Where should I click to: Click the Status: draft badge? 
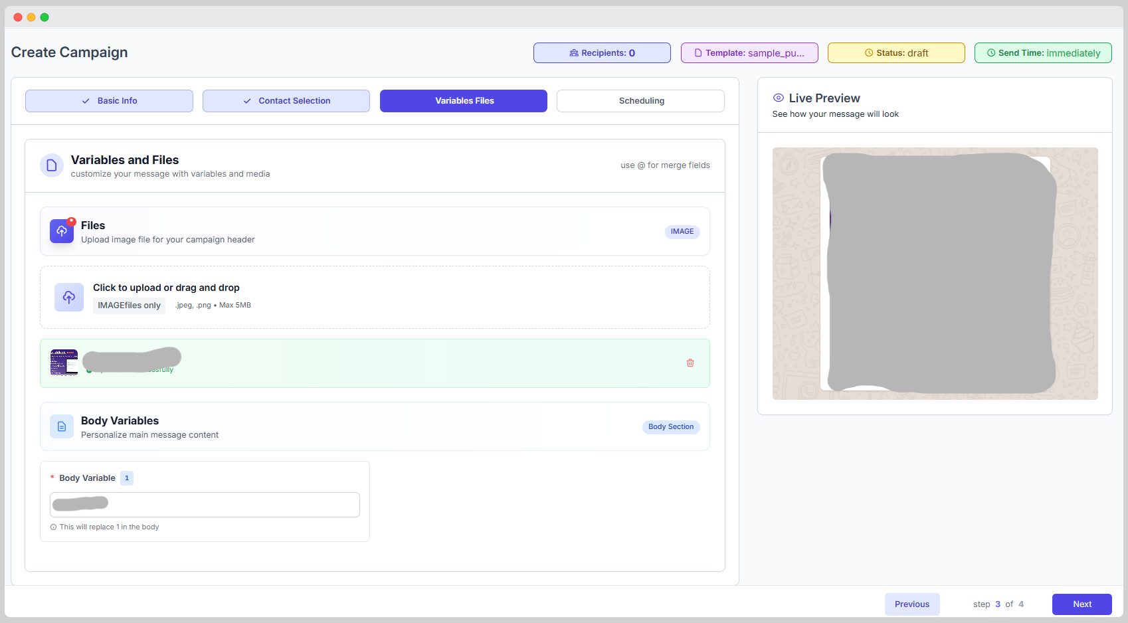click(896, 53)
